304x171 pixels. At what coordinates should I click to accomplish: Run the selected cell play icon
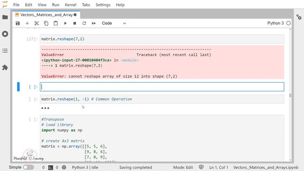(x=66, y=23)
